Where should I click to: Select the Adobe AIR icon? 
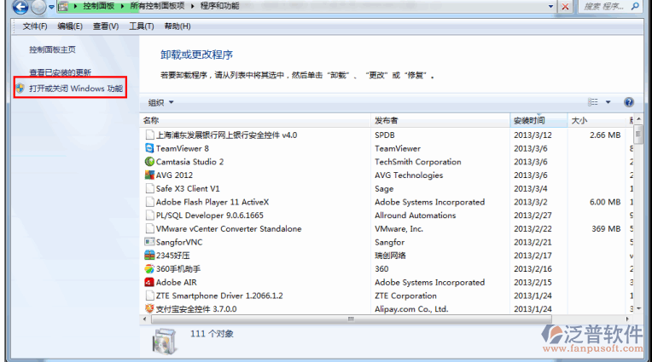149,282
